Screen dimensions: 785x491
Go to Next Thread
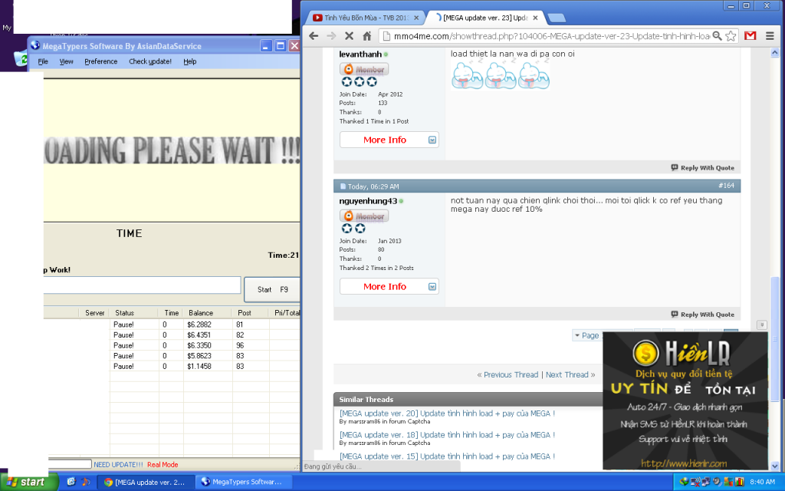point(567,374)
